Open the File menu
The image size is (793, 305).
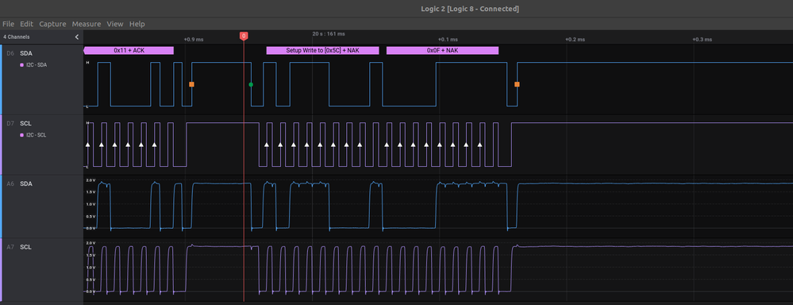(x=8, y=24)
